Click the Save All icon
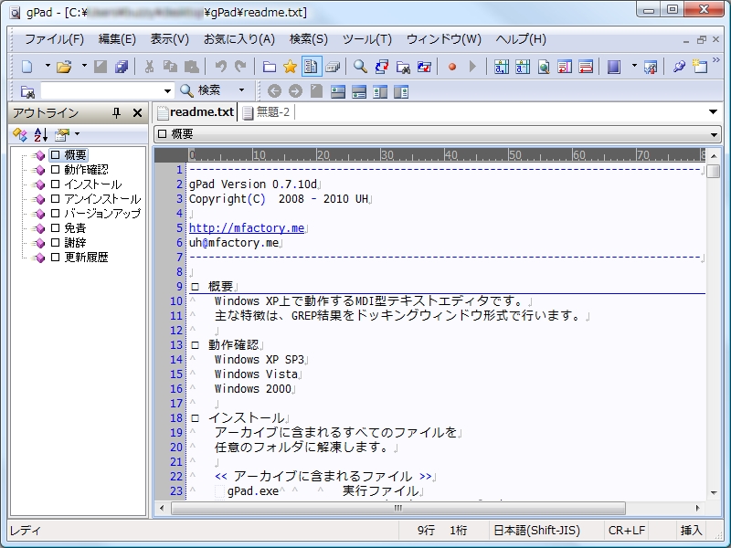 click(x=121, y=66)
